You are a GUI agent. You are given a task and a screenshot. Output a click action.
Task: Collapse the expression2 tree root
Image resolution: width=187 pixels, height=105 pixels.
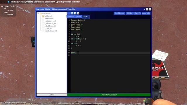(x=38, y=13)
